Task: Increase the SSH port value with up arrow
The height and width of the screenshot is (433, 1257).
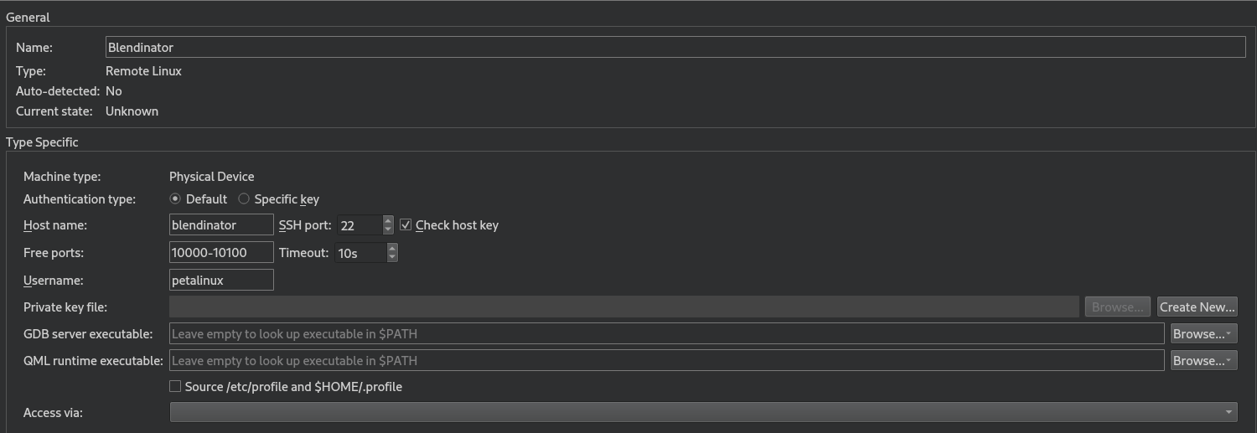Action: [x=388, y=220]
